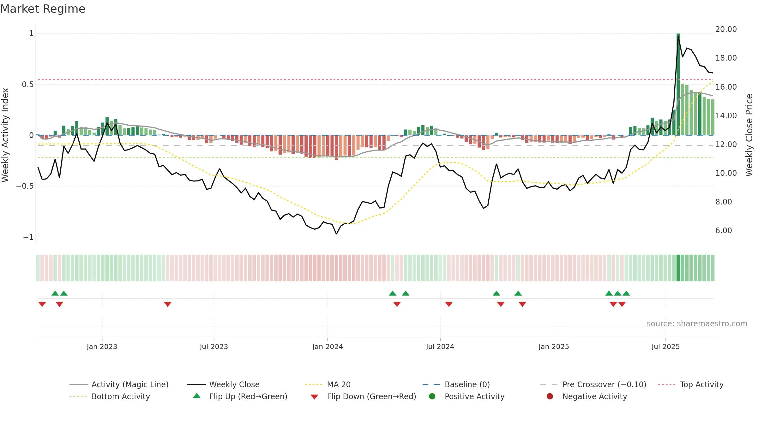Click the source: sharemaestro.com text

pos(697,323)
